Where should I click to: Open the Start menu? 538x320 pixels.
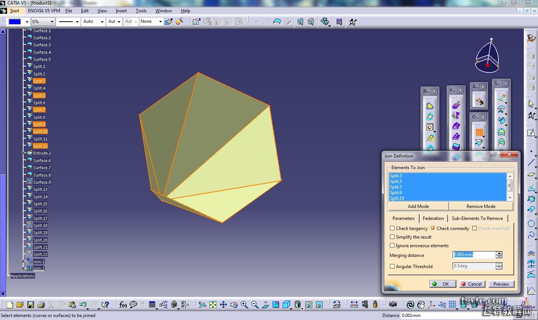coord(15,11)
